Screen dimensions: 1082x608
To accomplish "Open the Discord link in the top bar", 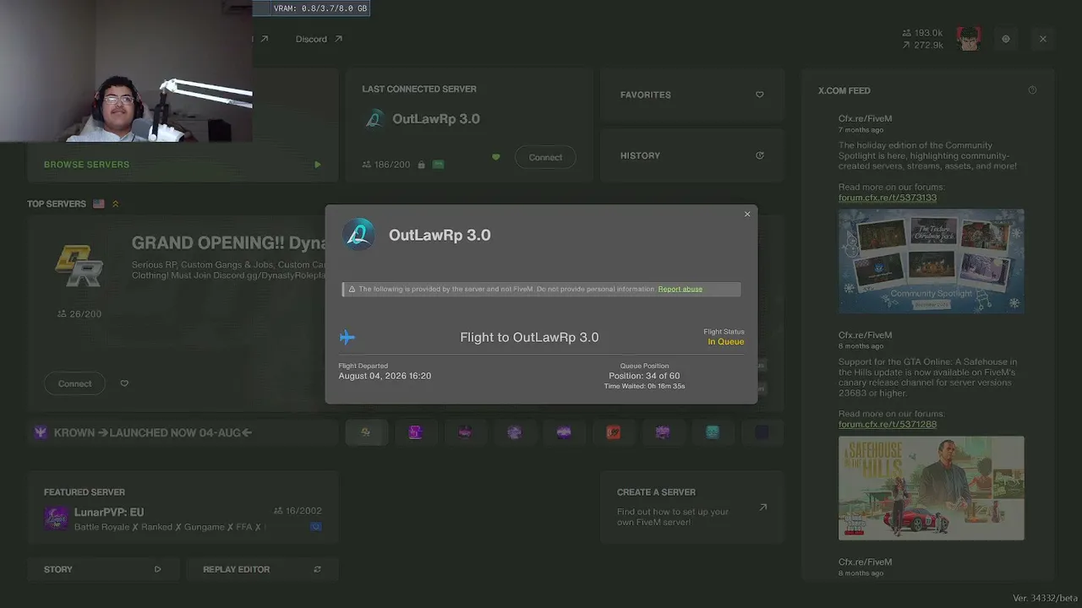I will tap(319, 39).
